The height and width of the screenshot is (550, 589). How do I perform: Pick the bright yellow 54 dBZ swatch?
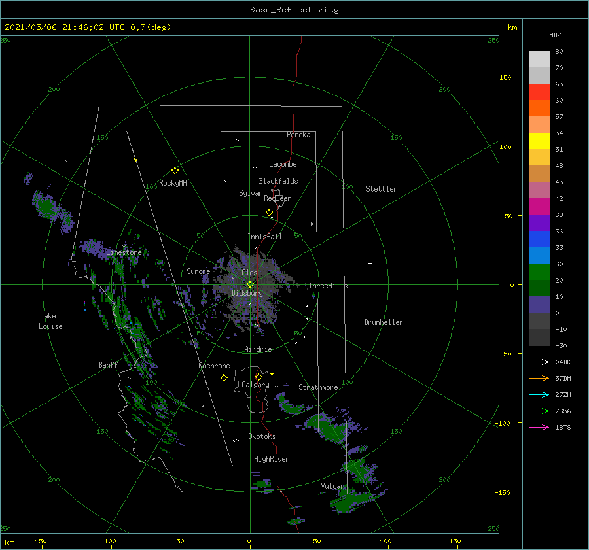point(539,141)
